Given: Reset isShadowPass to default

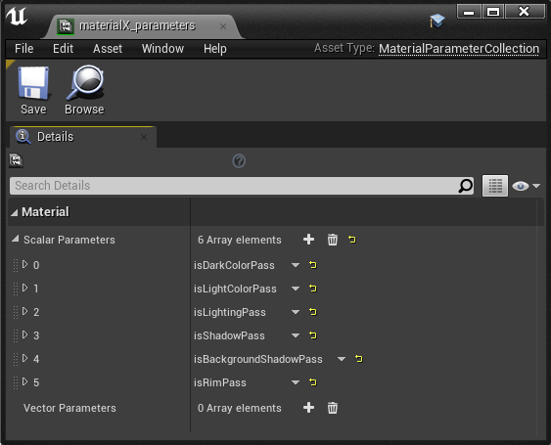Looking at the screenshot, I should coord(313,335).
